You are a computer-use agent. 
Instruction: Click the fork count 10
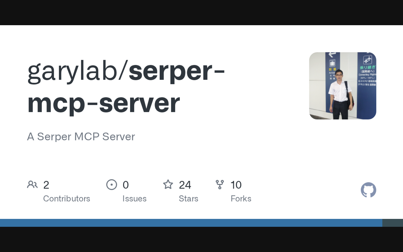[x=236, y=185]
